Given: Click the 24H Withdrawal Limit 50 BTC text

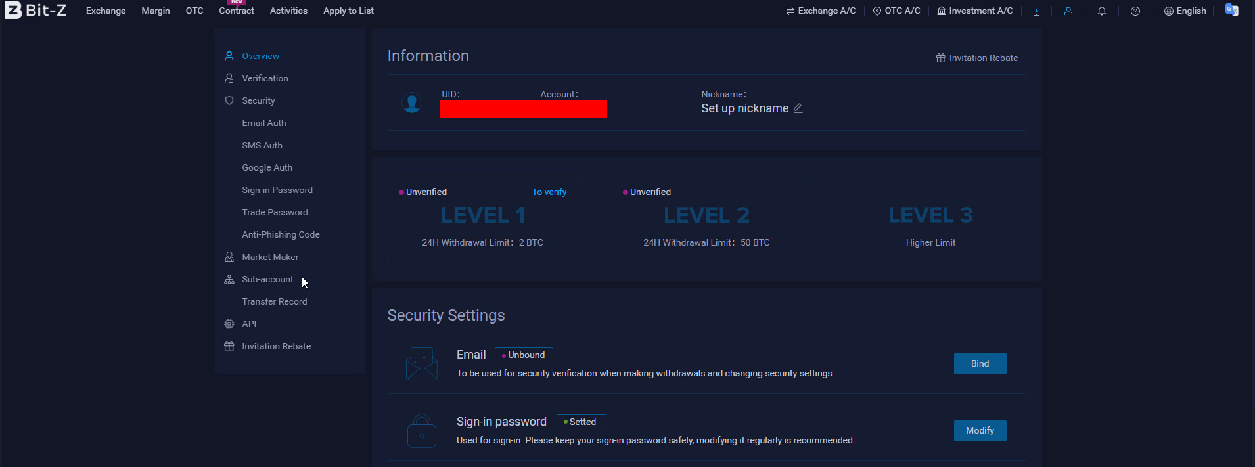Looking at the screenshot, I should tap(706, 242).
